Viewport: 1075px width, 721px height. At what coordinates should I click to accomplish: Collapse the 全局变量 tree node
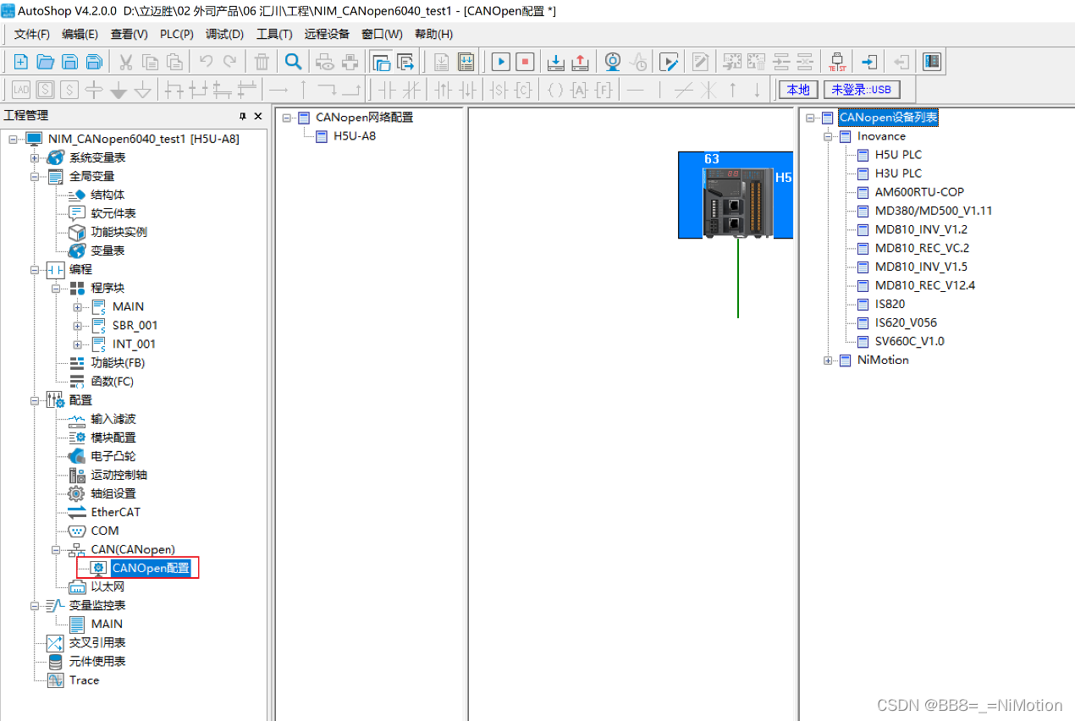pos(35,176)
